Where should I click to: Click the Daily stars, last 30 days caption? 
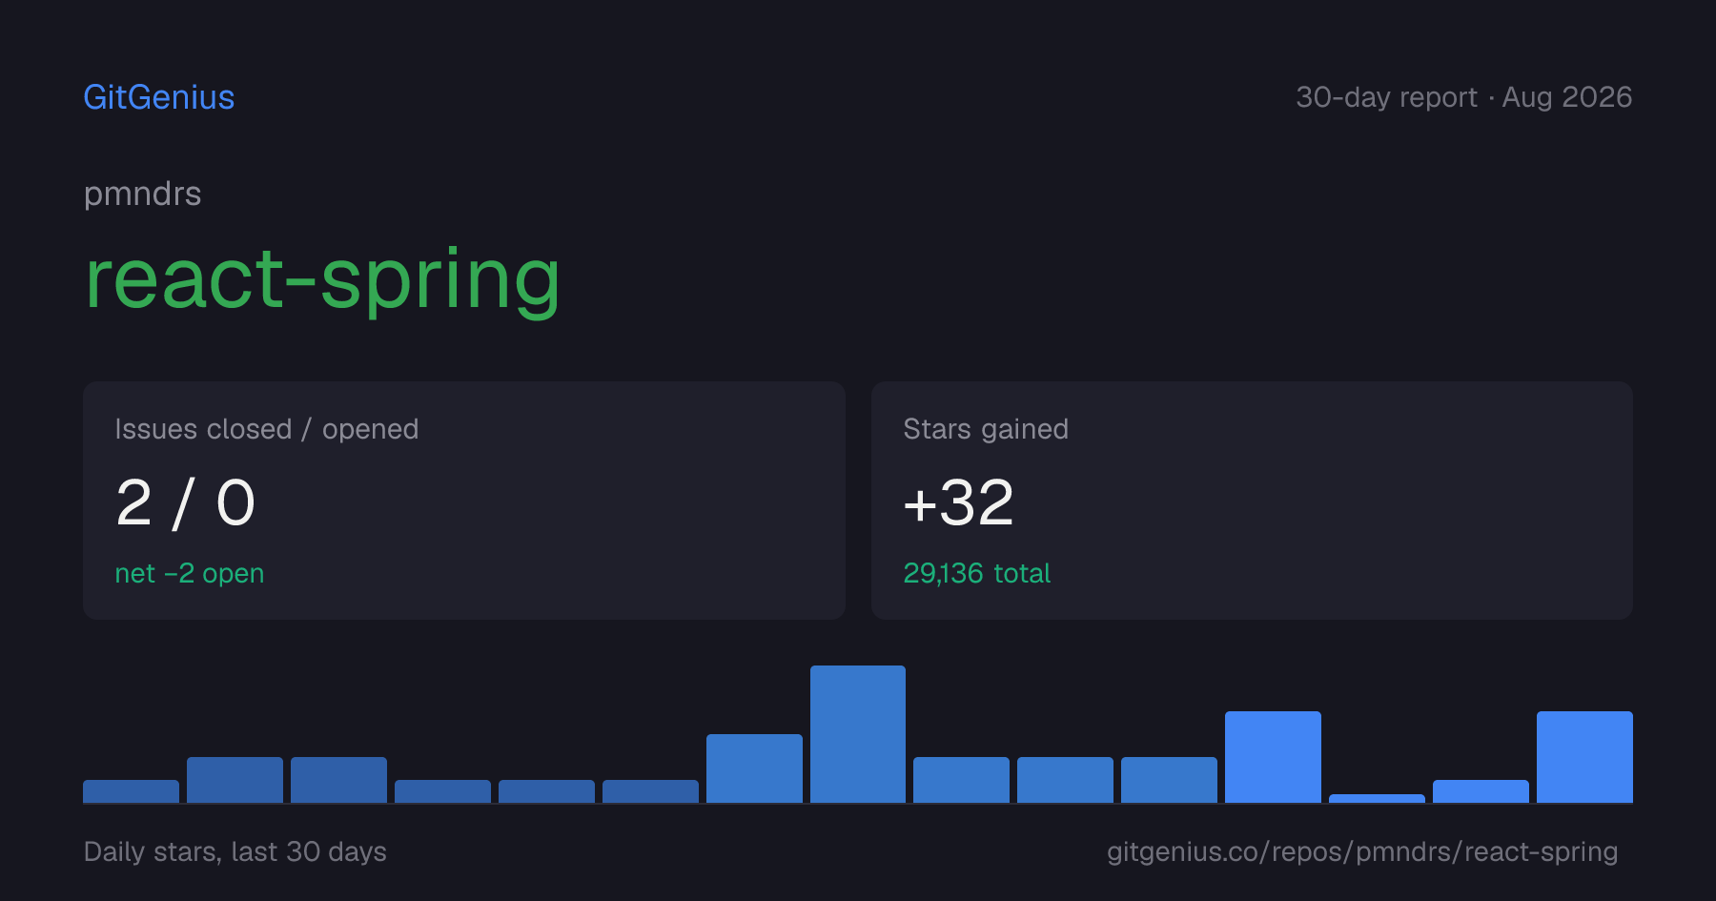tap(235, 851)
